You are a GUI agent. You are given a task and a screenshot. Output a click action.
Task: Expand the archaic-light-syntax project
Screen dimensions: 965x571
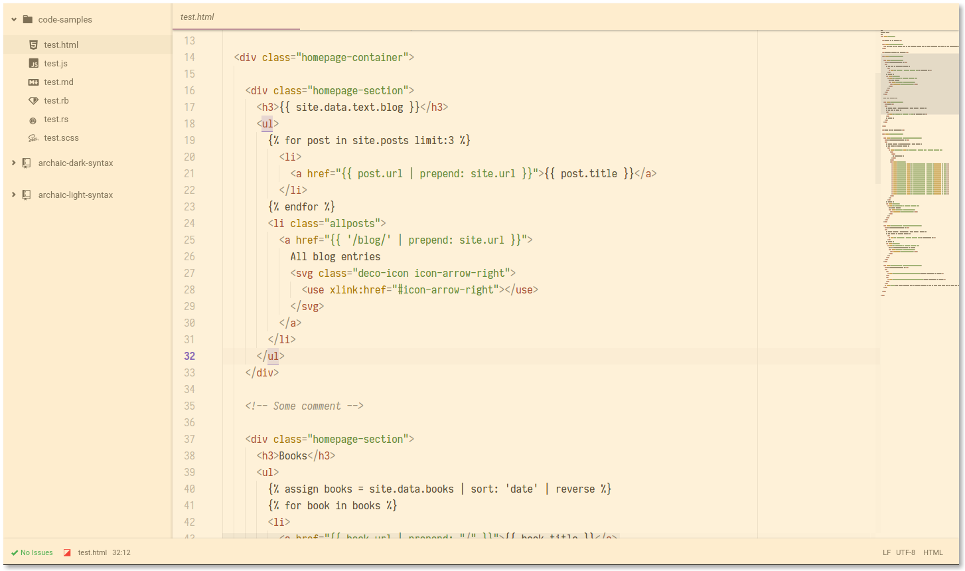[13, 195]
